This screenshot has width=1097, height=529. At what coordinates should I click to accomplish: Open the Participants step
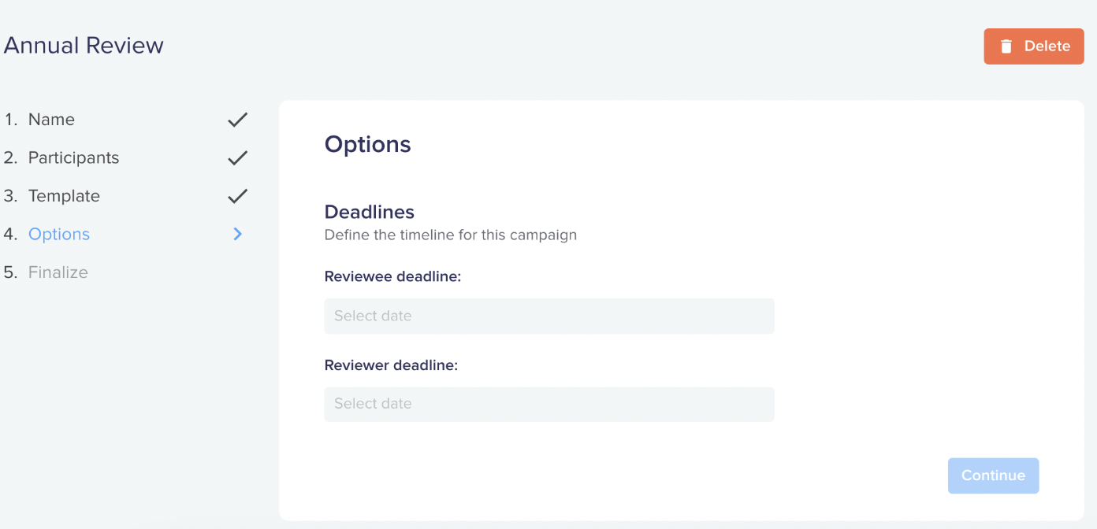tap(73, 157)
